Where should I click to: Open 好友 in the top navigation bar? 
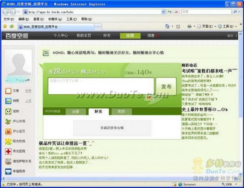pos(107,36)
